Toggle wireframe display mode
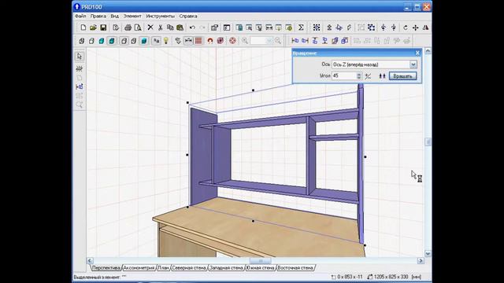 click(82, 41)
